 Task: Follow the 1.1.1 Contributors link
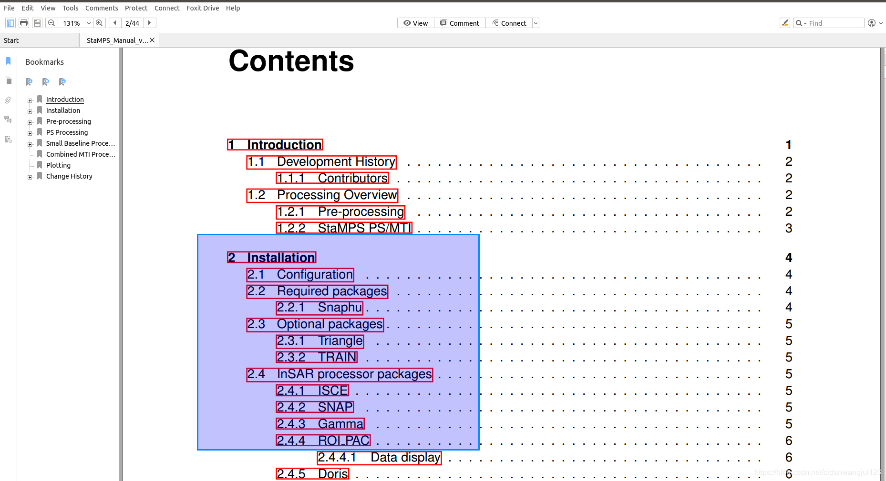pyautogui.click(x=332, y=178)
